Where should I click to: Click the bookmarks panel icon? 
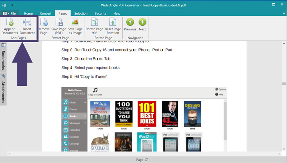pyautogui.click(x=3, y=45)
